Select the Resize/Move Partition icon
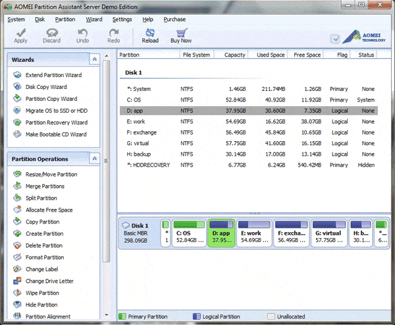This screenshot has height=325, width=395. tap(17, 174)
